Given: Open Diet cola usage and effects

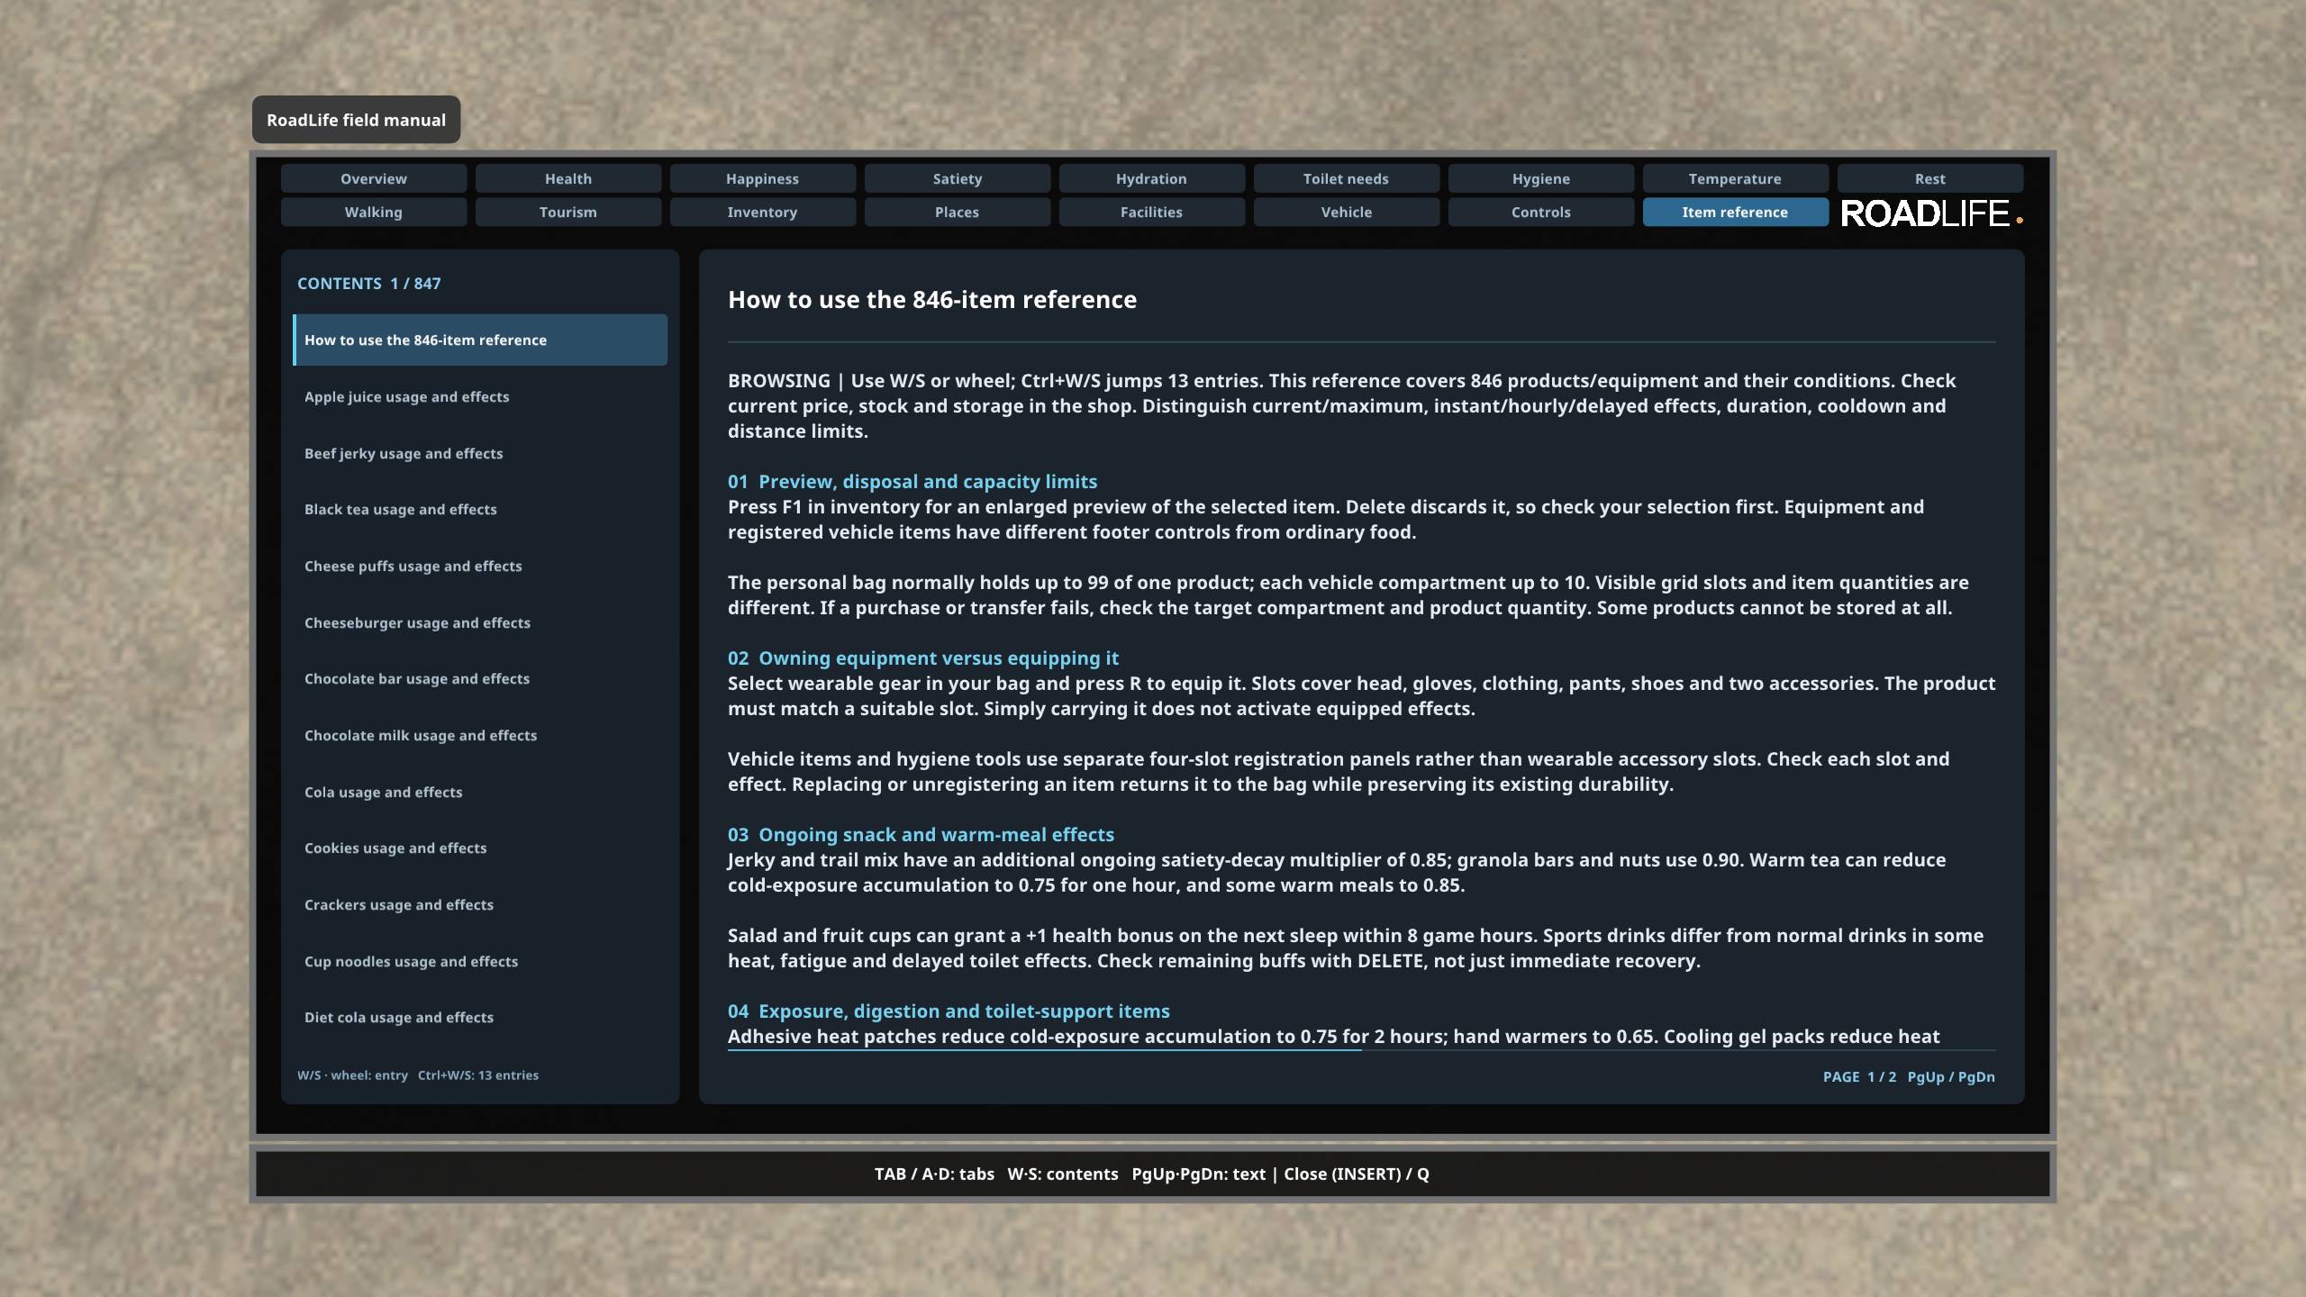Looking at the screenshot, I should (480, 1017).
